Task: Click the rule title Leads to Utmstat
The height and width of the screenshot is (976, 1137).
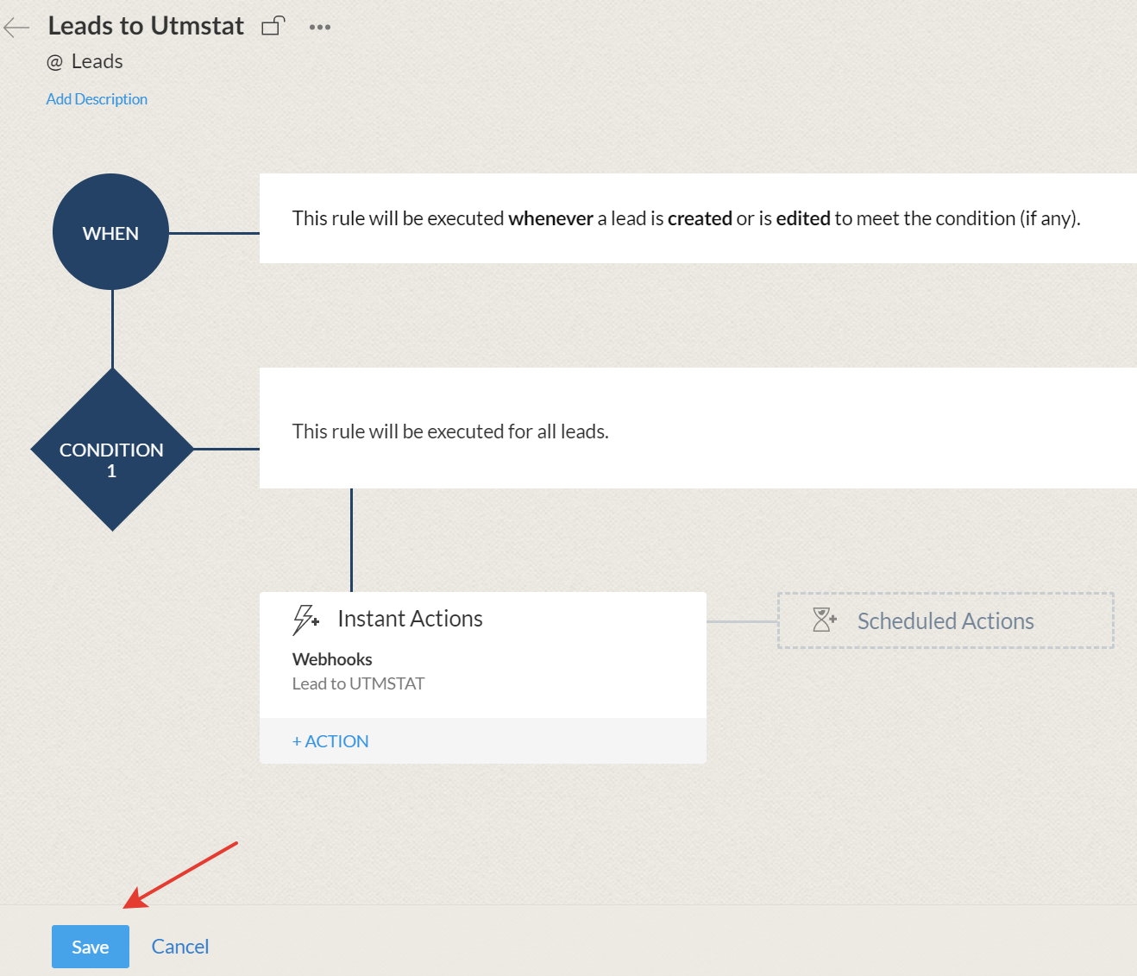Action: (x=146, y=25)
